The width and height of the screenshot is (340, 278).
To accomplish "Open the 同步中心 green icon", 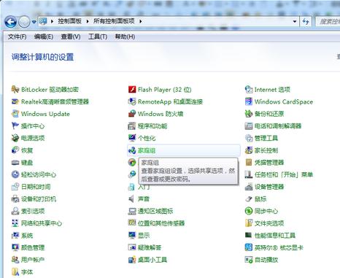I will [249, 211].
